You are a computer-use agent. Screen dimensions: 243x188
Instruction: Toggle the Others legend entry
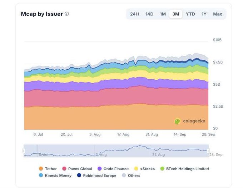tap(131, 175)
